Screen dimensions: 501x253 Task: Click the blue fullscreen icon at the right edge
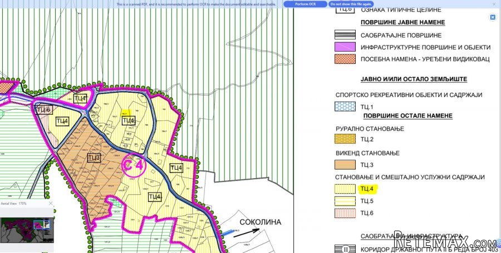click(493, 18)
